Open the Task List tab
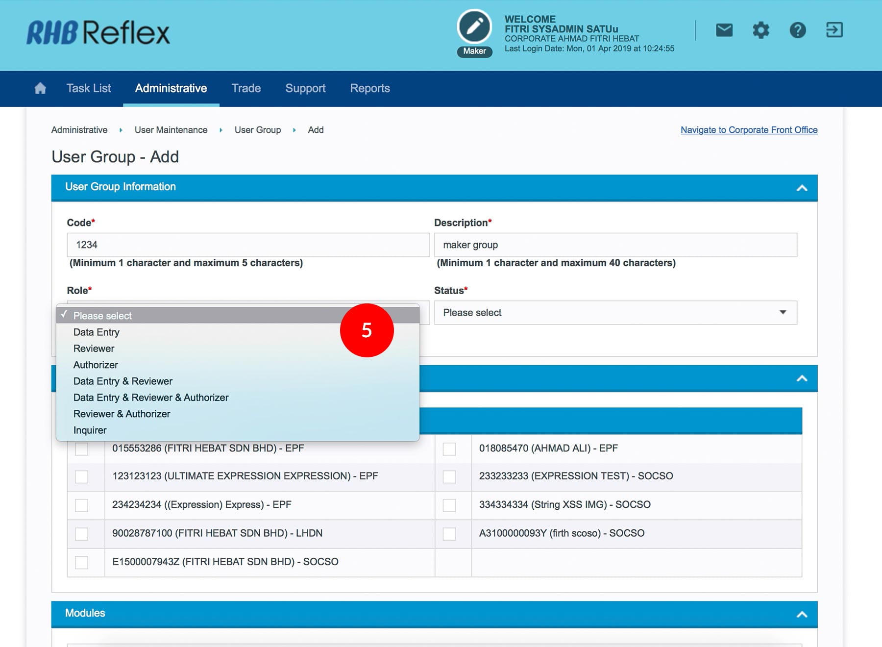 pyautogui.click(x=89, y=88)
